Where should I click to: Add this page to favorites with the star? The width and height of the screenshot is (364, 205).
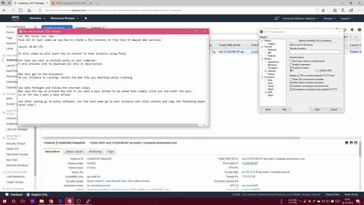click(323, 10)
